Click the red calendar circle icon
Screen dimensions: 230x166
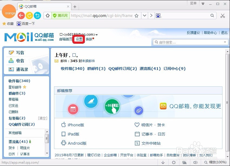(x=73, y=109)
